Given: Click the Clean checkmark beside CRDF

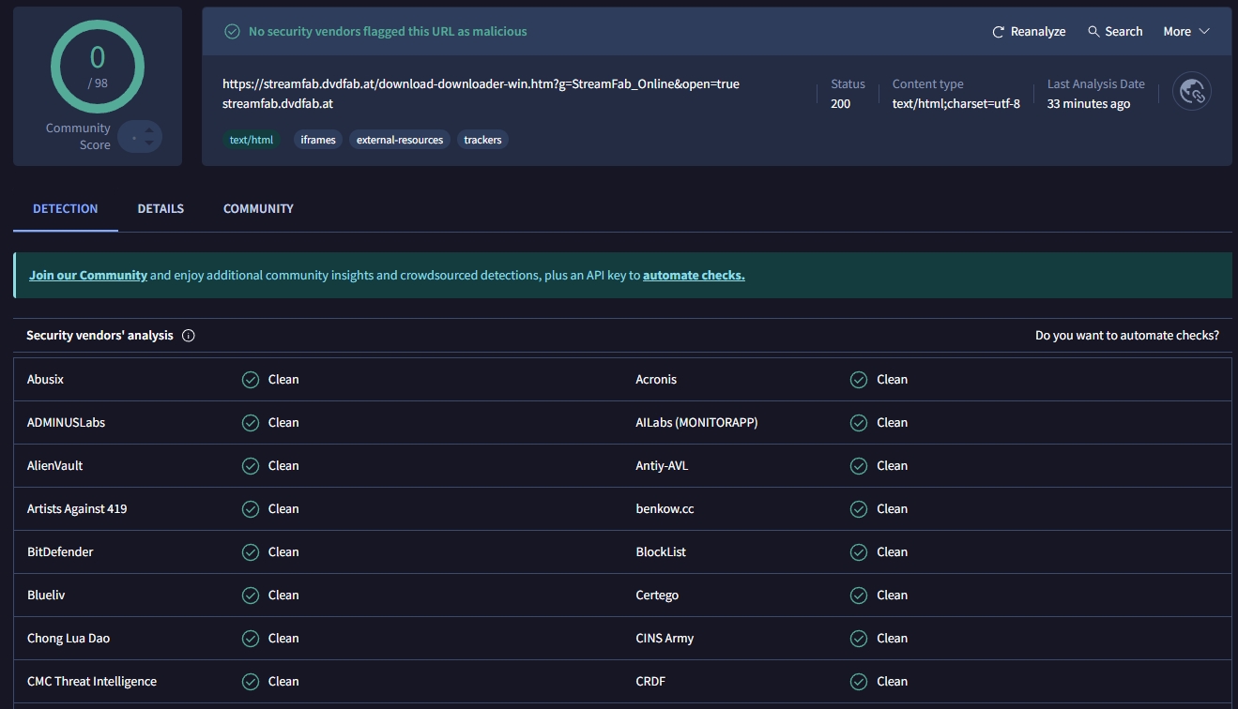Looking at the screenshot, I should tap(858, 681).
